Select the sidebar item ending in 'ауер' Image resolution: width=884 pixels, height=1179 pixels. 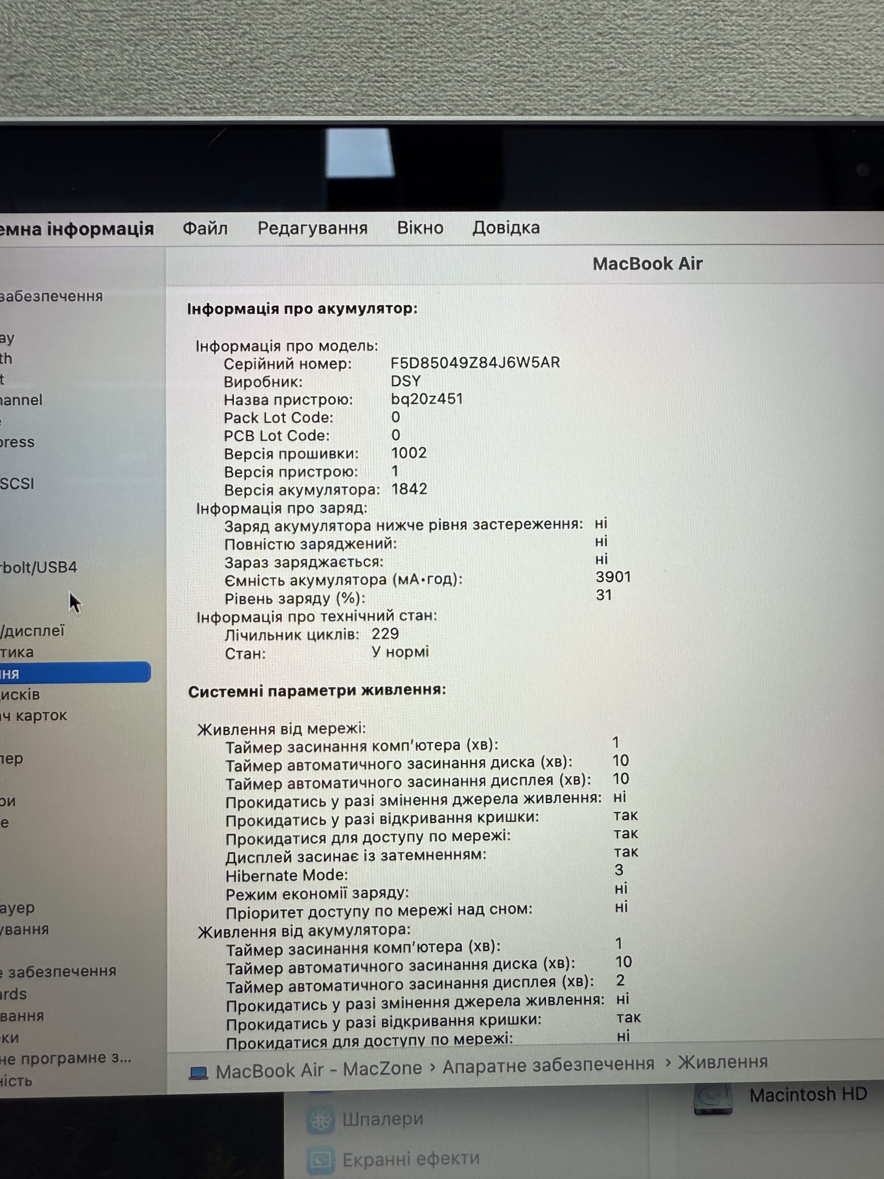point(17,908)
